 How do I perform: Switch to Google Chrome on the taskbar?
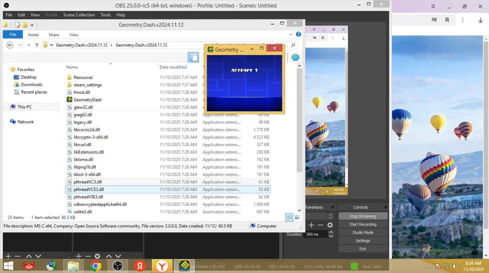(x=95, y=266)
